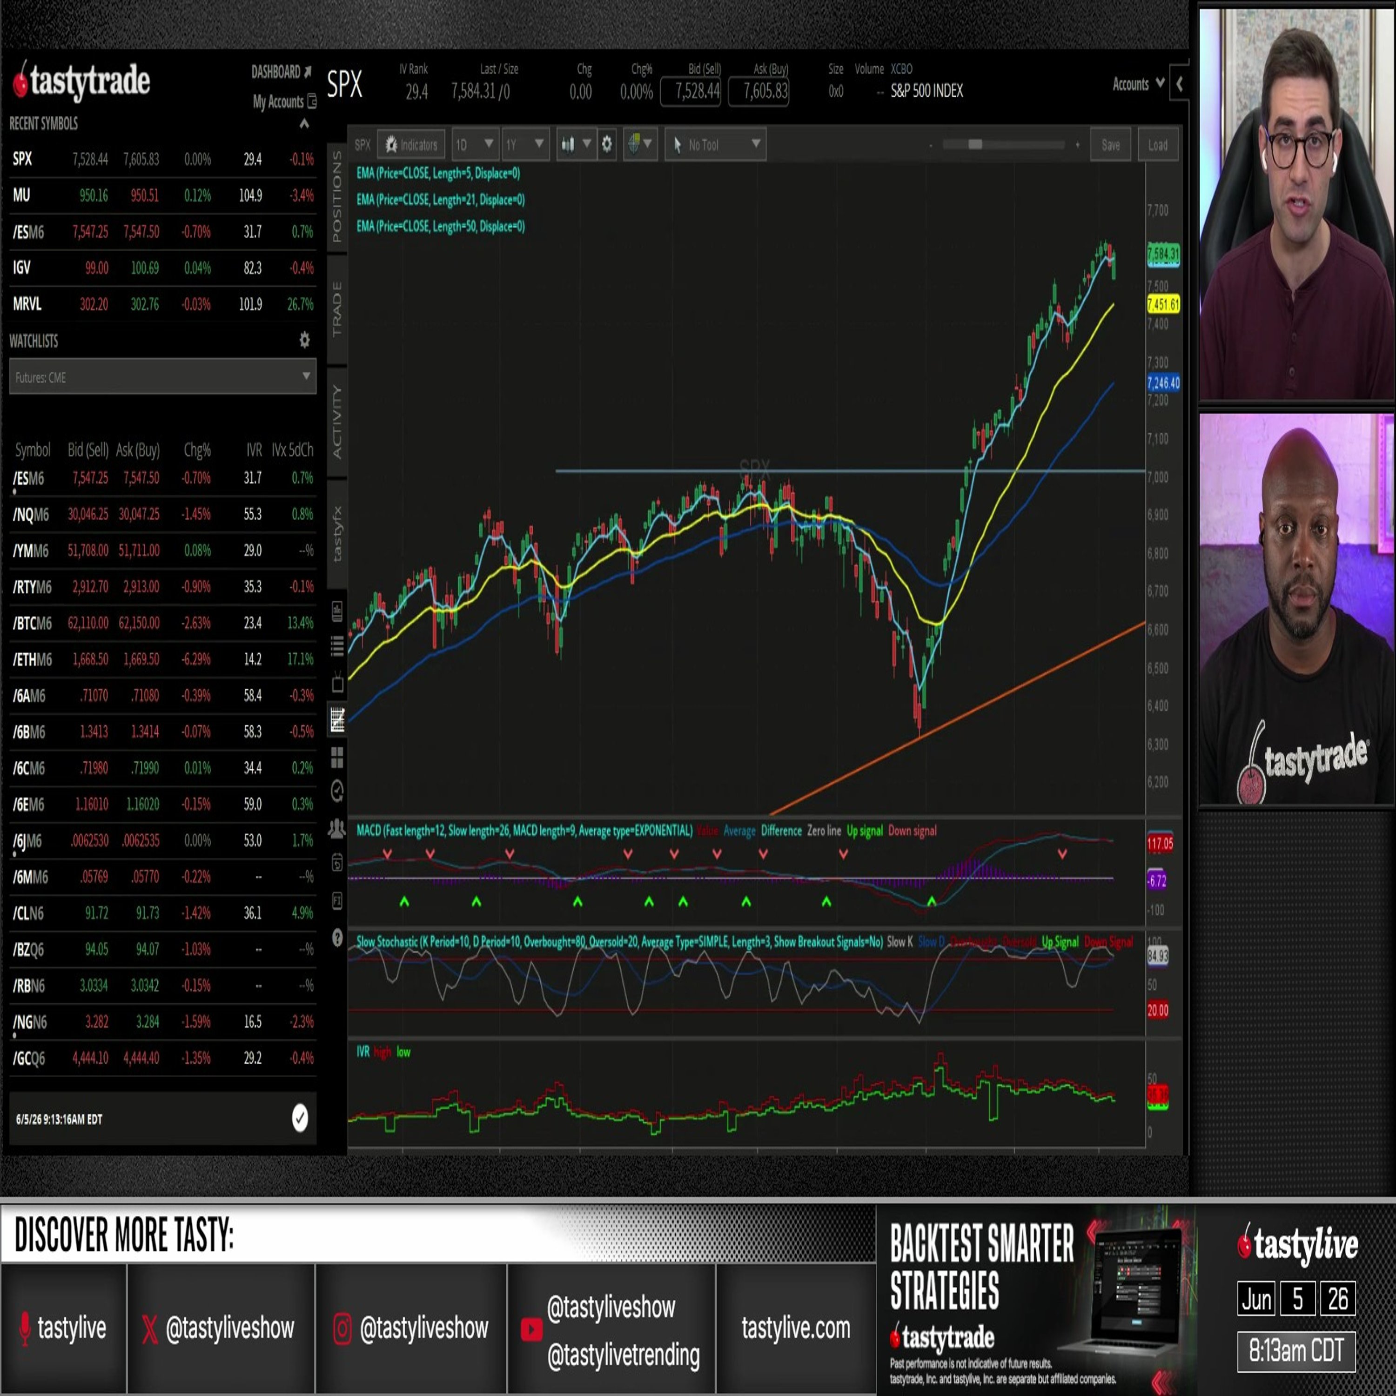
Task: Open the people group sidebar icon
Action: (x=337, y=828)
